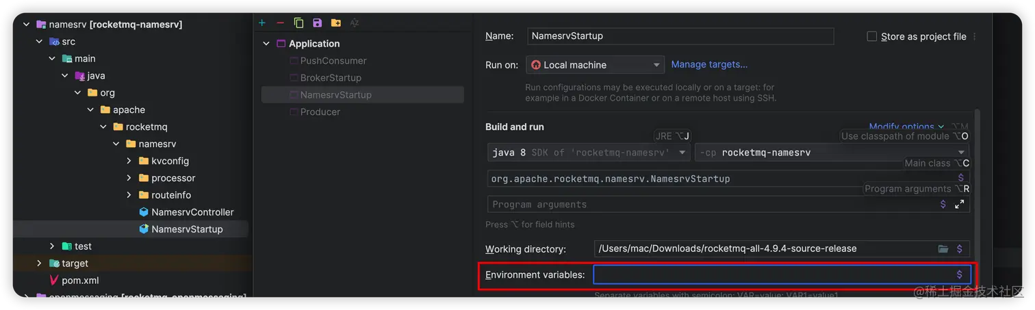Open more options beside Store as project file
The height and width of the screenshot is (310, 1035).
[974, 37]
